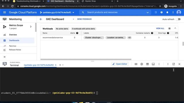Open the recommendationservice workload
Image resolution: width=184 pixels, height=103 pixels.
(53, 37)
